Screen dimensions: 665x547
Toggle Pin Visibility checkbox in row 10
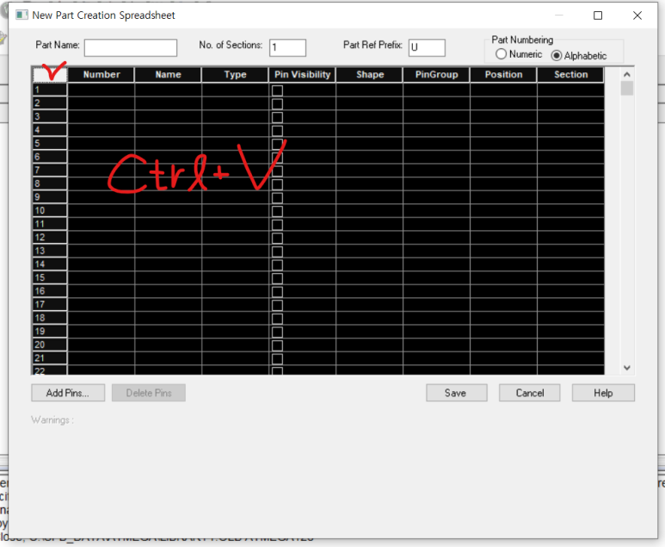(277, 211)
